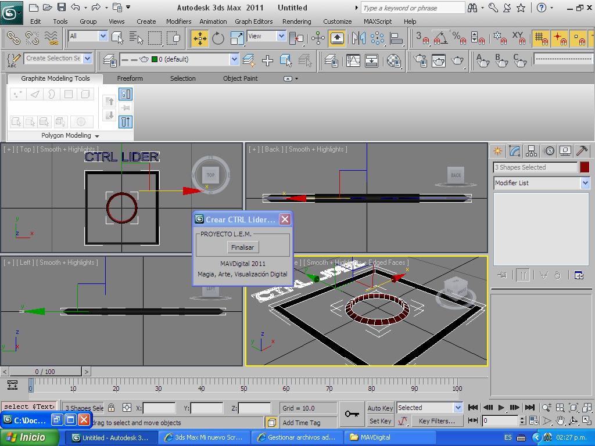
Task: Open the Motion command panel tab
Action: click(x=549, y=151)
